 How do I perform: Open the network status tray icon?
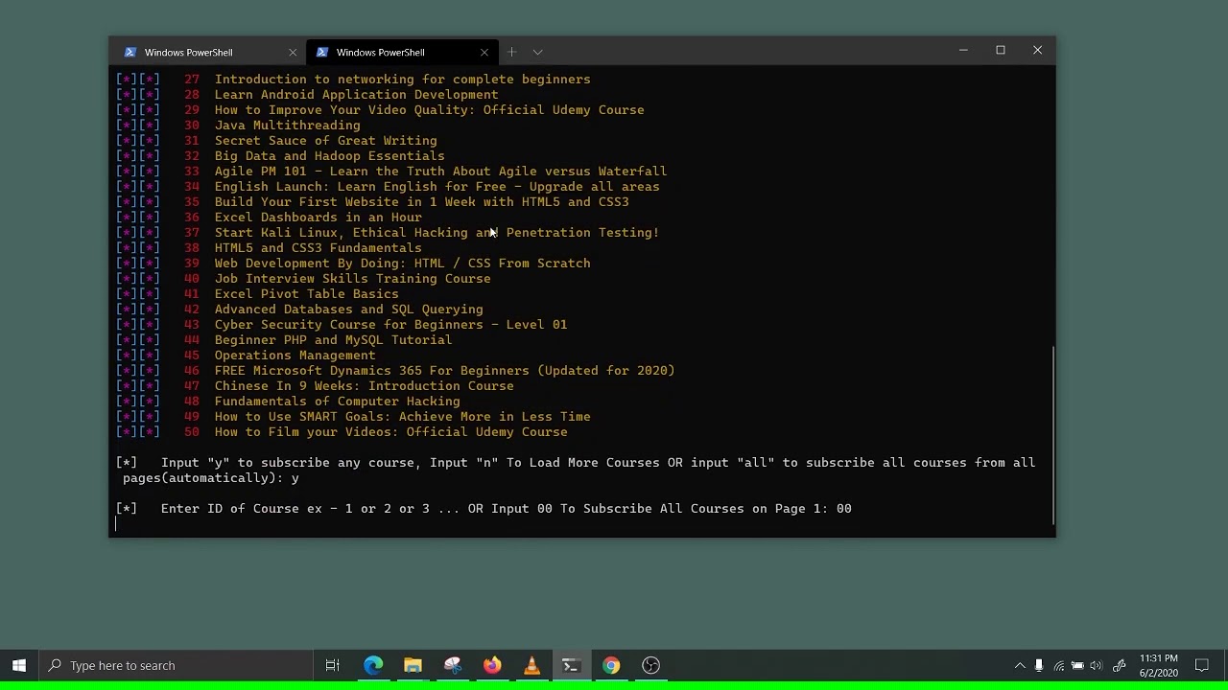[x=1059, y=666]
